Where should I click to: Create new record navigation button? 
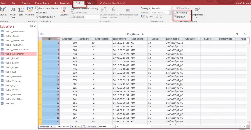(79, 127)
